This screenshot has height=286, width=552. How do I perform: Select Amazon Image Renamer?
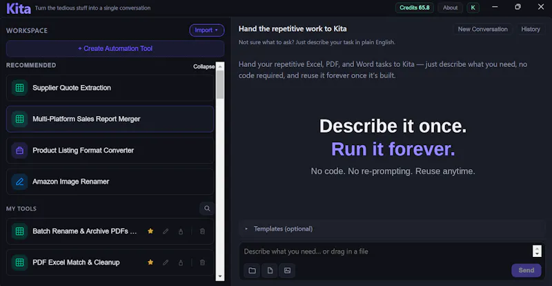[x=110, y=182]
